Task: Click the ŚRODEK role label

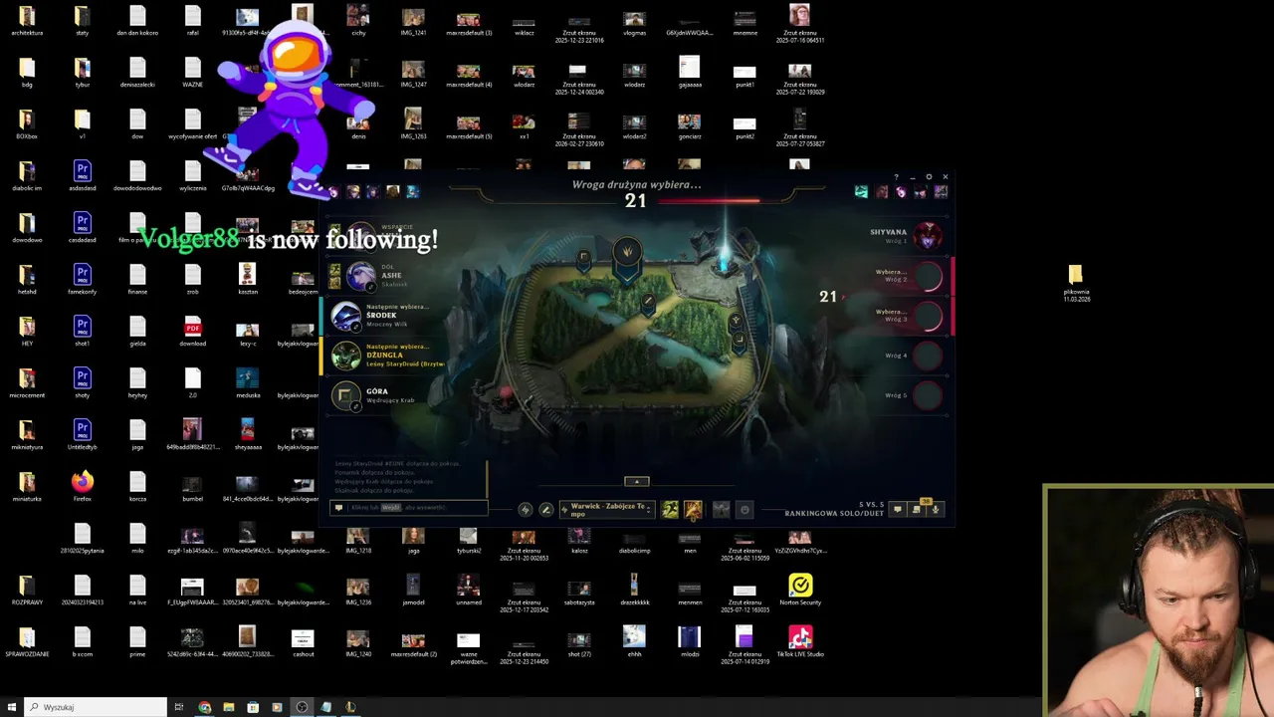Action: tap(381, 316)
